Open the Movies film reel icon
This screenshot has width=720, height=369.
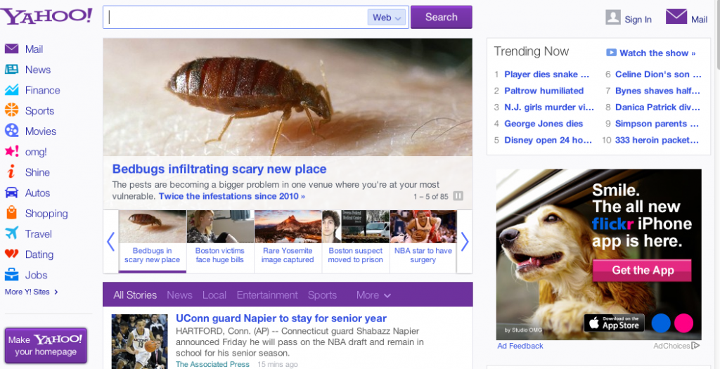12,131
